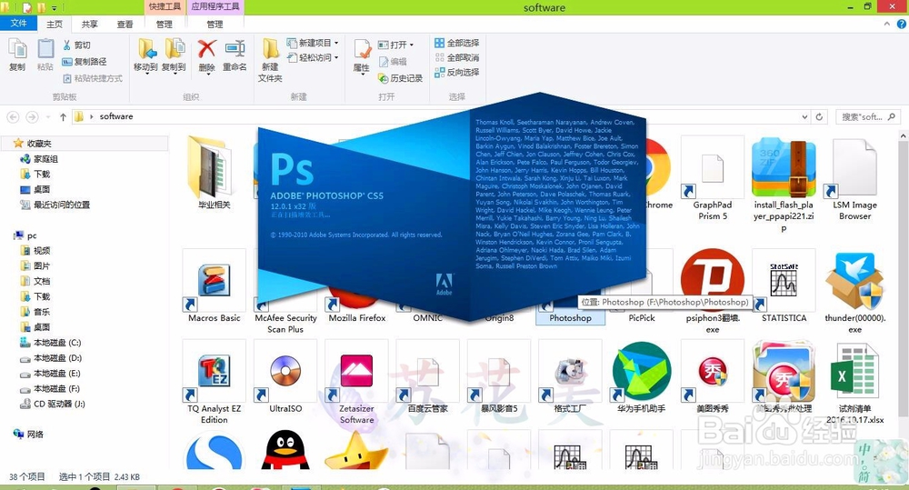Open Music (音乐) under pc
The image size is (909, 490).
35,312
